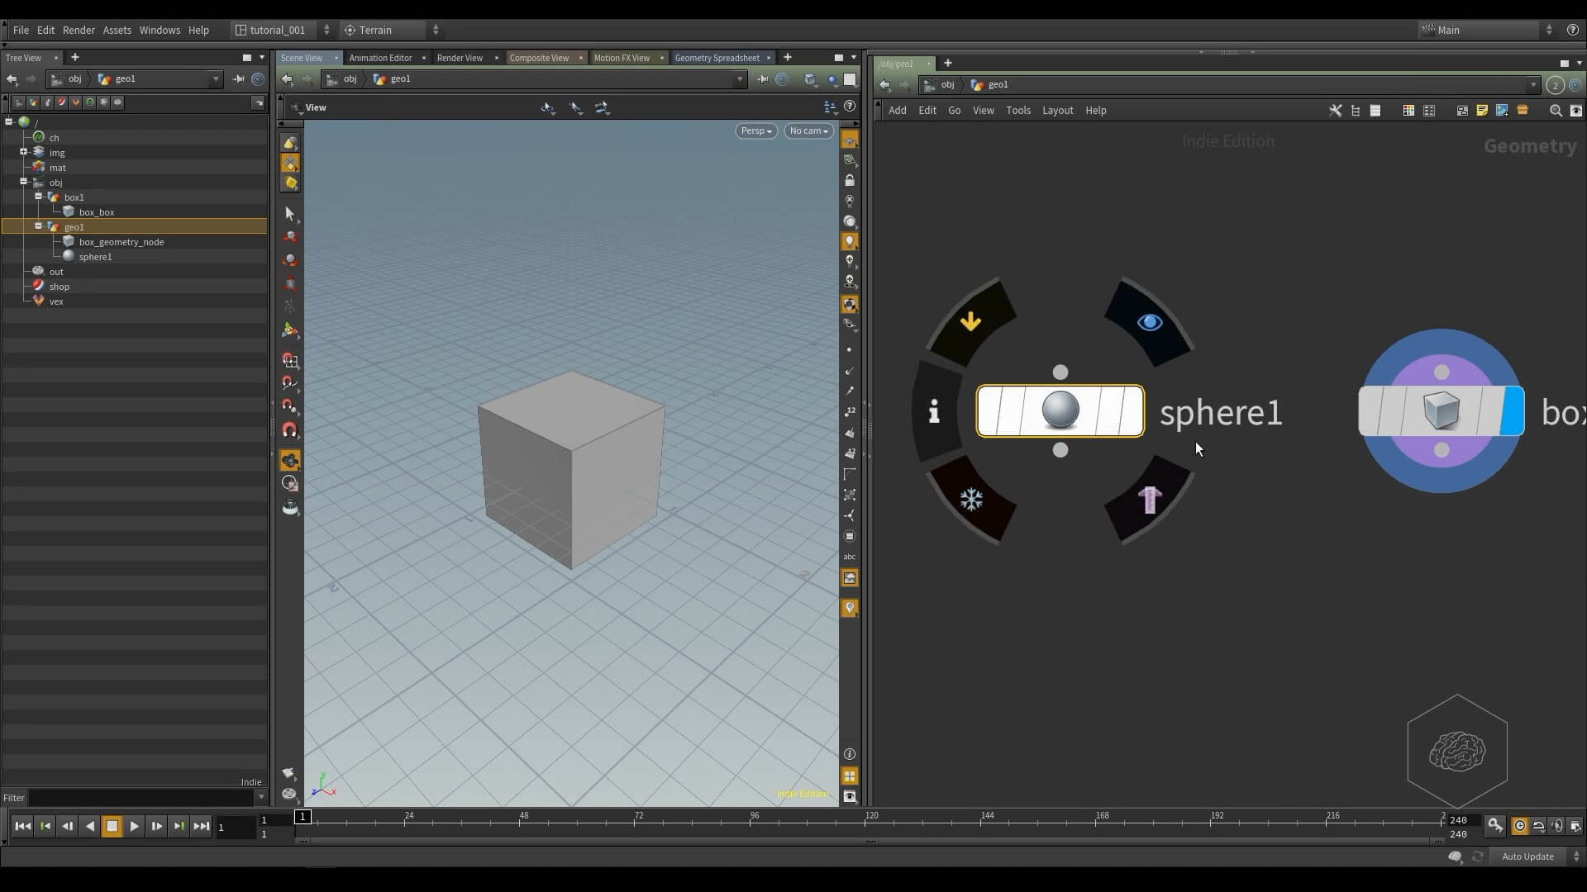The width and height of the screenshot is (1587, 892).
Task: Open the Auto Update mode button
Action: click(x=1527, y=856)
